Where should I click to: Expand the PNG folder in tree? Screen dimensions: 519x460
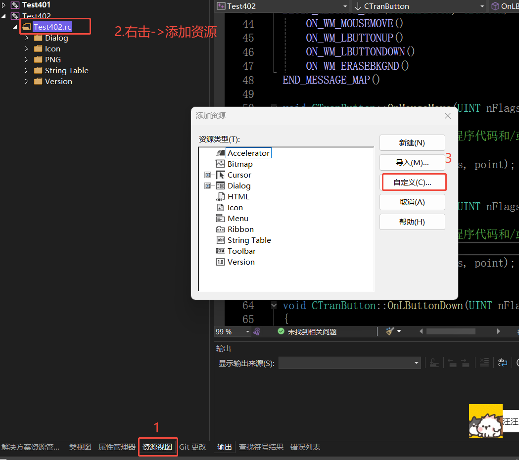(26, 59)
